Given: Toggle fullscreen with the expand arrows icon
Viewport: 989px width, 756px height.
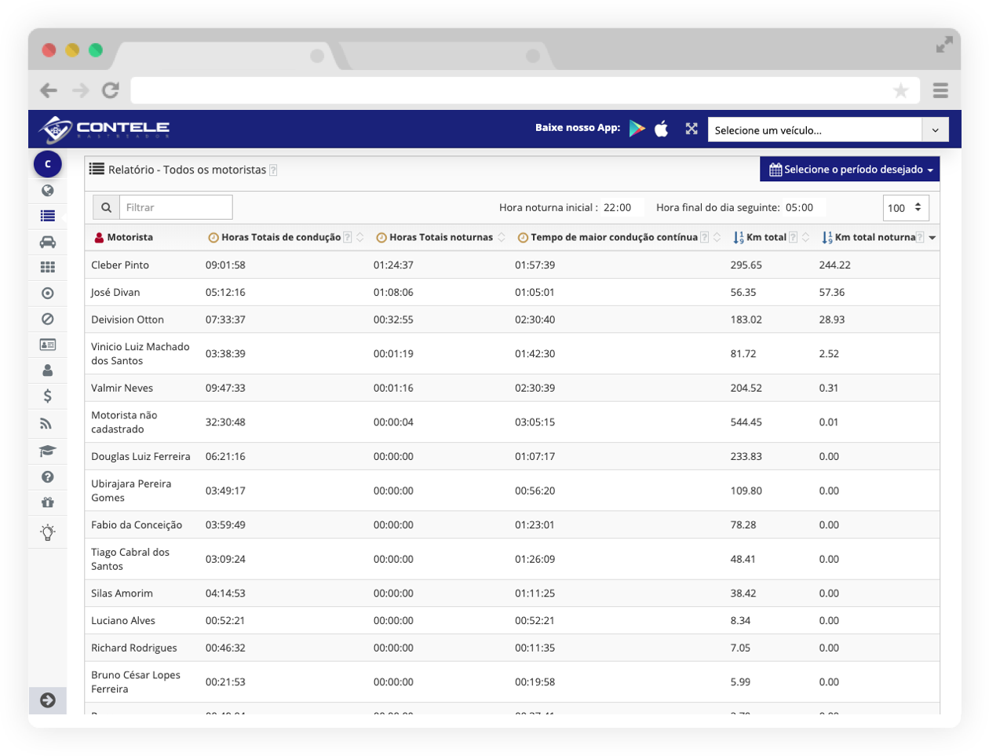Looking at the screenshot, I should (692, 129).
